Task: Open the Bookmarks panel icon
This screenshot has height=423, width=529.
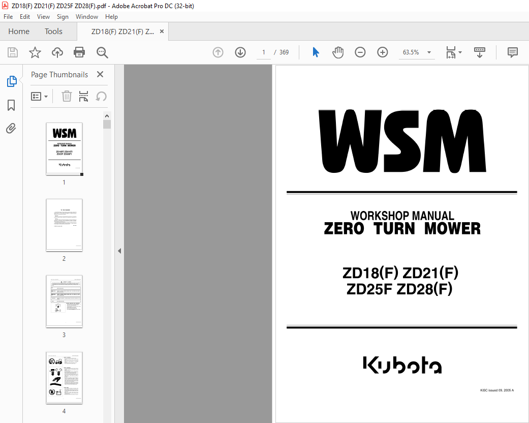Action: pos(11,105)
